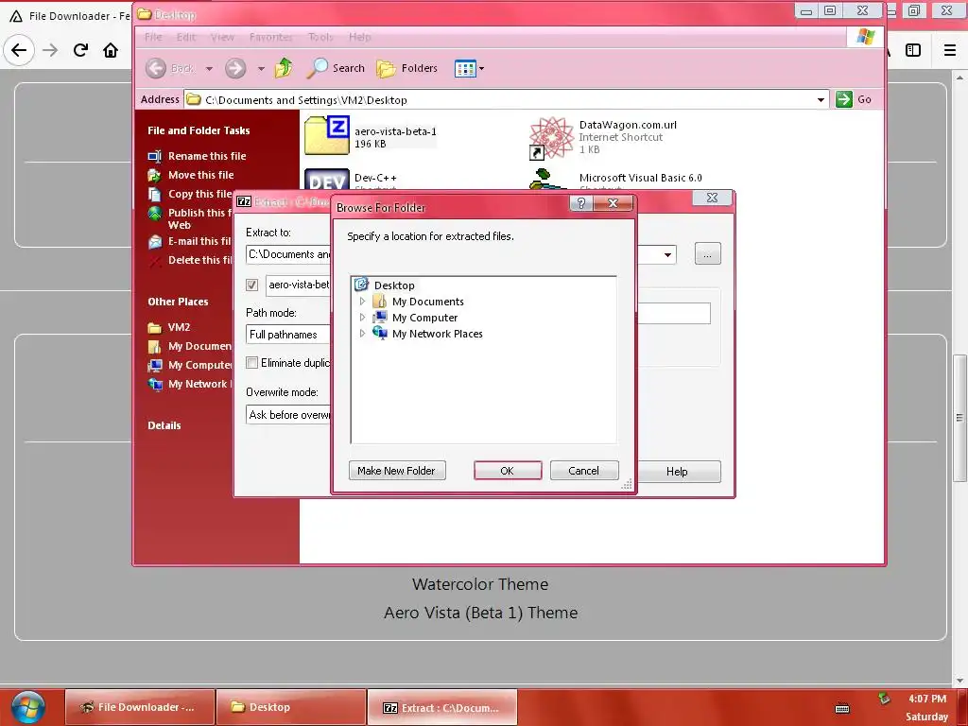
Task: Go to browser home page icon
Action: click(x=111, y=50)
